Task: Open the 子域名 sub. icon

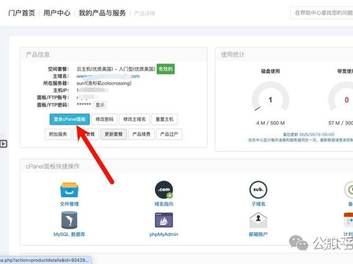Action: pyautogui.click(x=258, y=190)
